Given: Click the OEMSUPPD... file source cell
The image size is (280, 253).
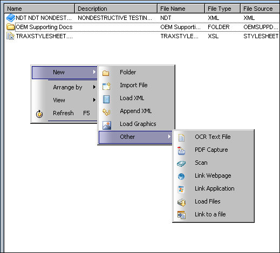Looking at the screenshot, I should coord(261,27).
